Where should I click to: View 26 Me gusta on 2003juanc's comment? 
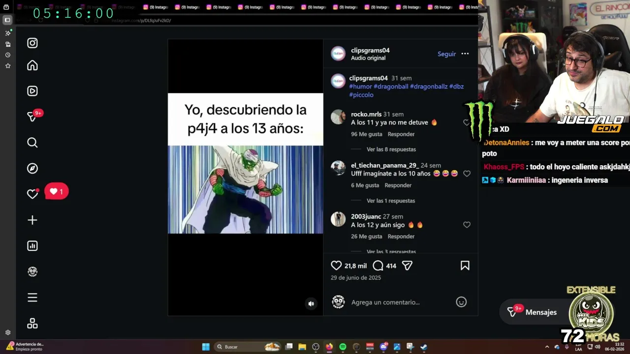[367, 236]
